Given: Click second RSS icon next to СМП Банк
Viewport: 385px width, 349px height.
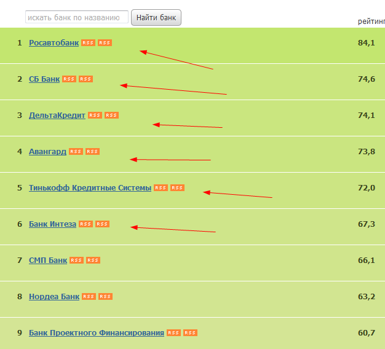Looking at the screenshot, I should [x=93, y=261].
